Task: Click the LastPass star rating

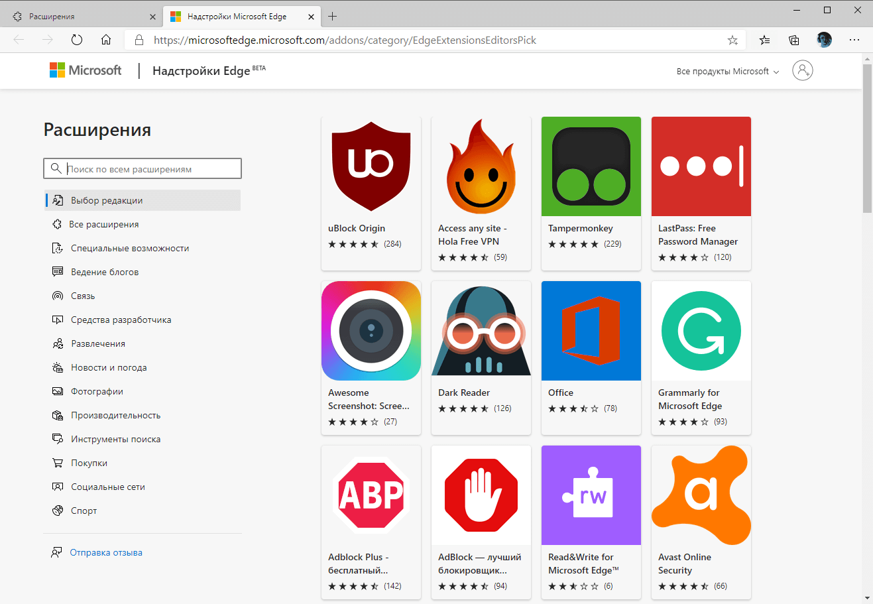Action: pos(683,257)
